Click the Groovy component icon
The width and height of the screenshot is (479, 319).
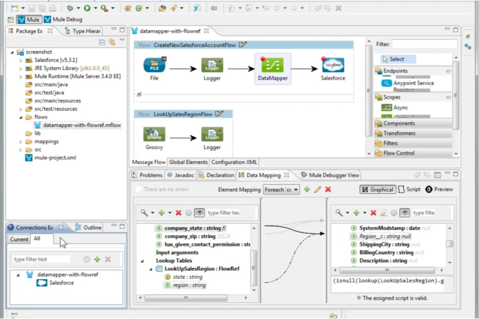(154, 134)
